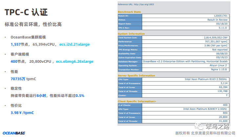Open the Reference URL http://tpc.org/1803

click(144, 4)
